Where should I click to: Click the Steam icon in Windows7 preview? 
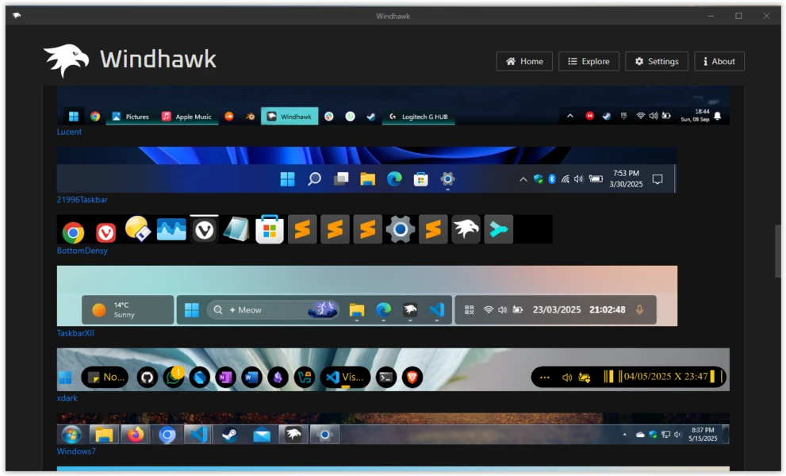(x=230, y=435)
